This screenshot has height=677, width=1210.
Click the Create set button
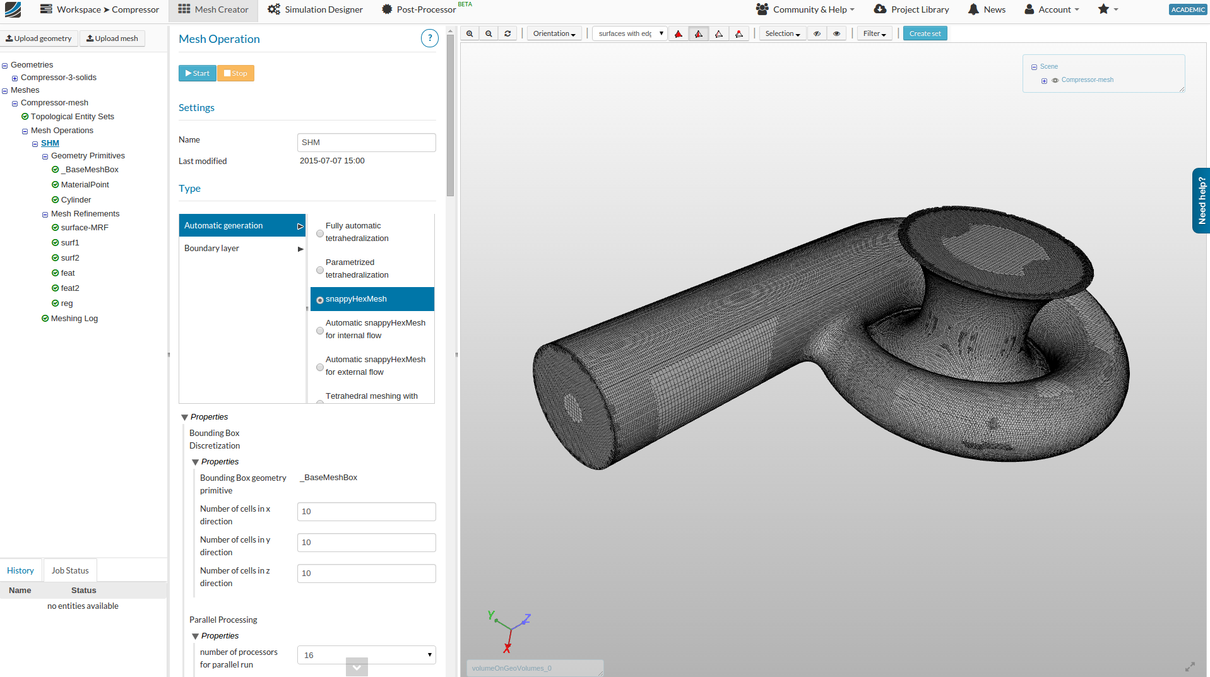[925, 34]
